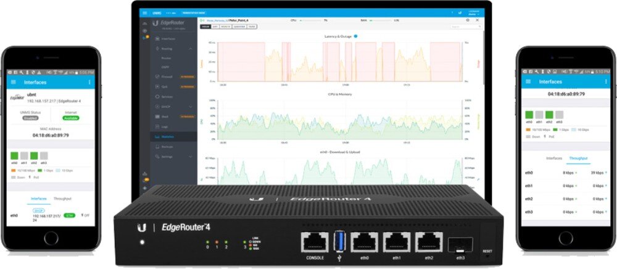The height and width of the screenshot is (269, 617).
Task: Click eth0 Download & Upload chart title
Action: [x=339, y=152]
